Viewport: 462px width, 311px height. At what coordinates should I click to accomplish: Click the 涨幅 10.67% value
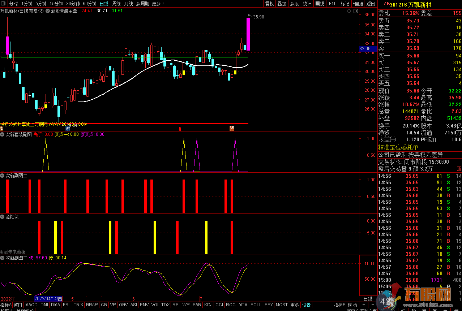(x=411, y=105)
